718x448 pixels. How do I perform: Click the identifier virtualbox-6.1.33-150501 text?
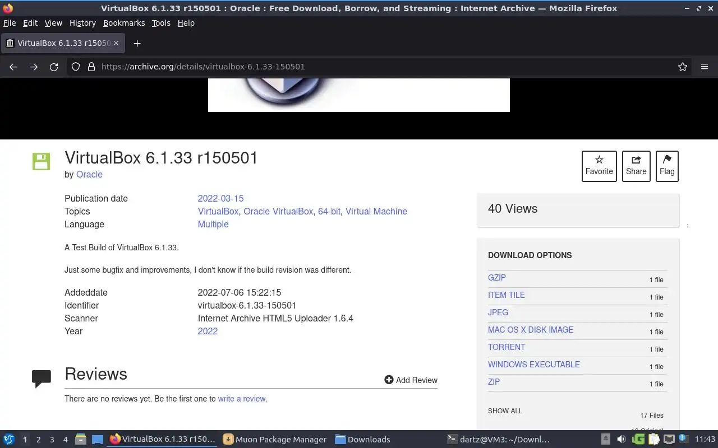[247, 305]
